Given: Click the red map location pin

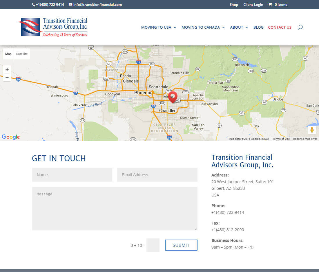Looking at the screenshot, I should (x=173, y=97).
